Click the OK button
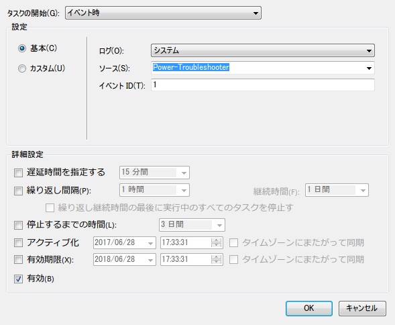395x325 pixels. pyautogui.click(x=309, y=308)
